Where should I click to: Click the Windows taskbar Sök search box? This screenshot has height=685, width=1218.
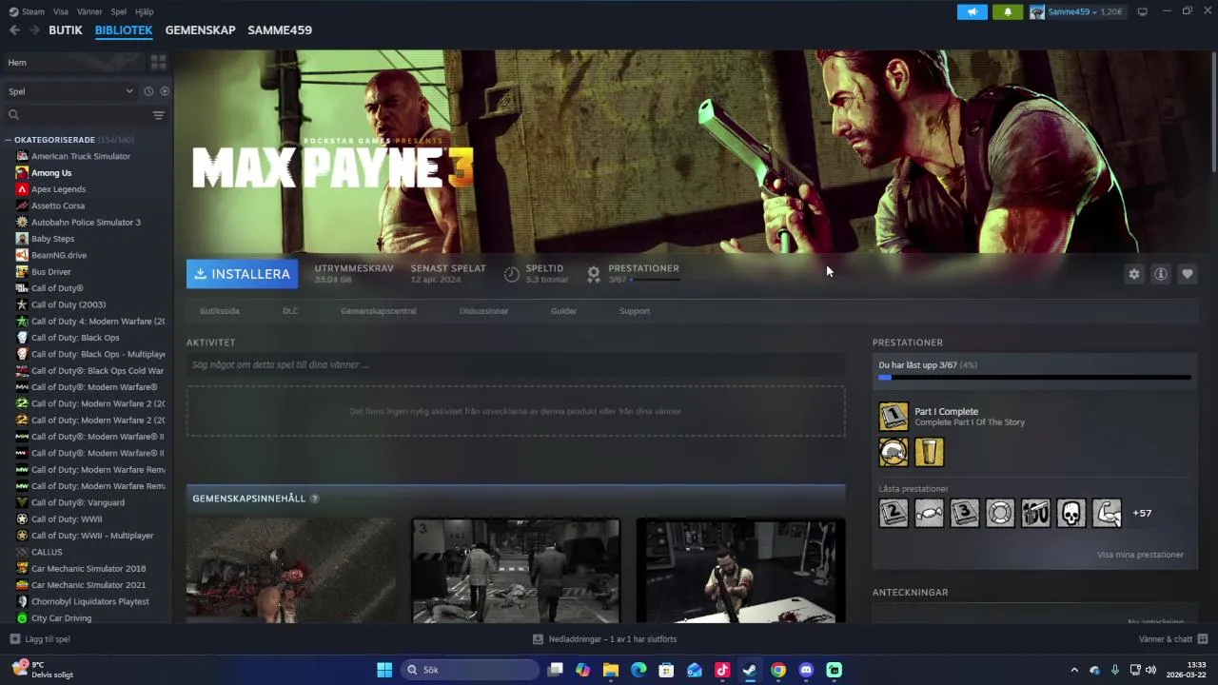(x=469, y=670)
